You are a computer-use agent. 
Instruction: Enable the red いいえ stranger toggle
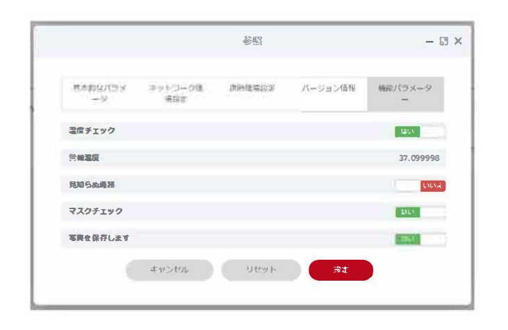click(x=420, y=185)
